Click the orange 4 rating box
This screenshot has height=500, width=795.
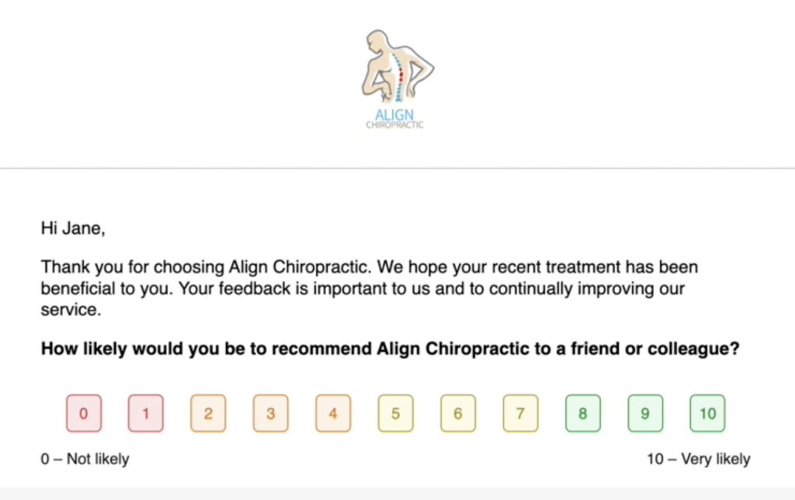(333, 413)
